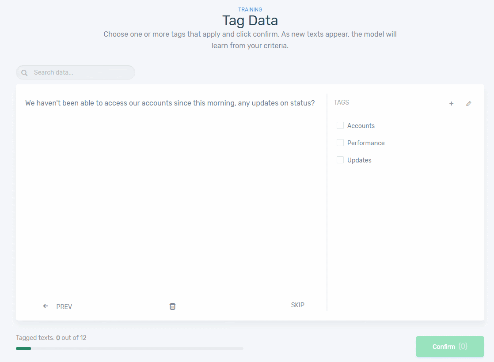494x362 pixels.
Task: Click the TAGS panel header
Action: pos(342,102)
